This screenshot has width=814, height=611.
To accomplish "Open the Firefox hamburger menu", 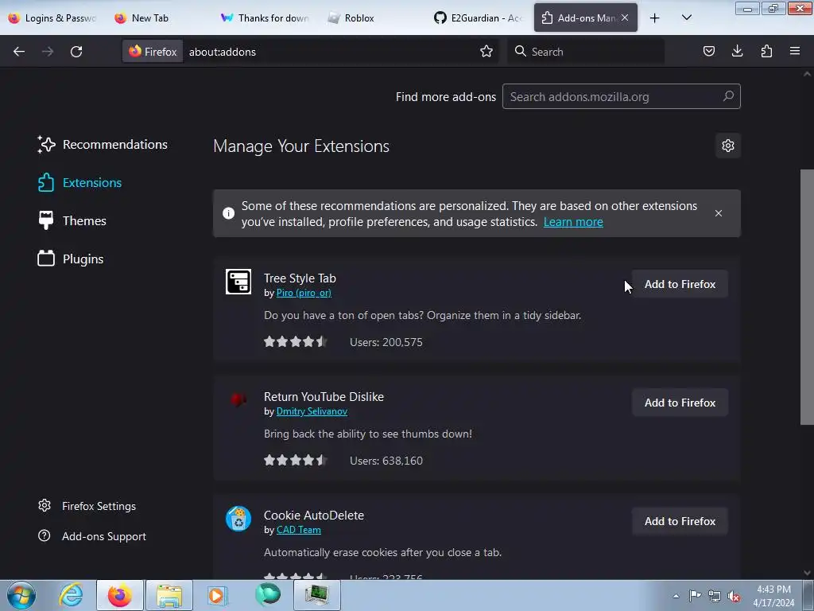I will [x=795, y=52].
